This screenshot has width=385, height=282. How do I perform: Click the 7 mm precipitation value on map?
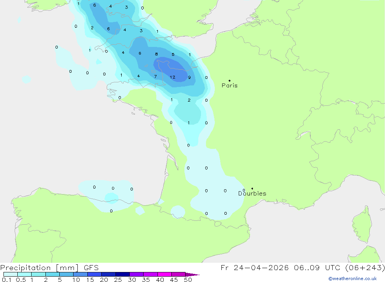coord(156,77)
